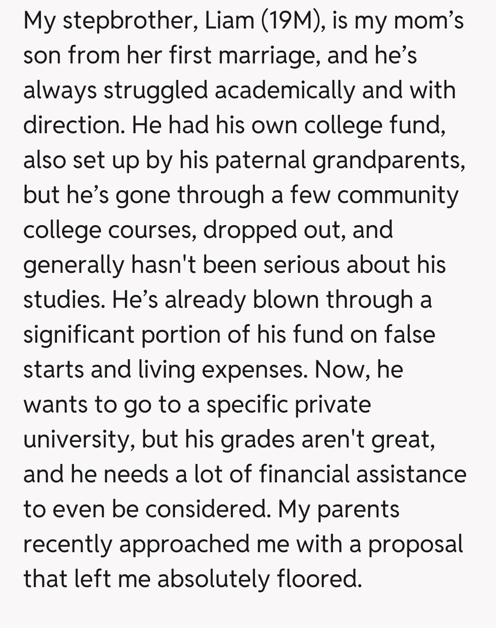Click the word "grandparents"
The width and height of the screenshot is (496, 628).
coord(389,160)
